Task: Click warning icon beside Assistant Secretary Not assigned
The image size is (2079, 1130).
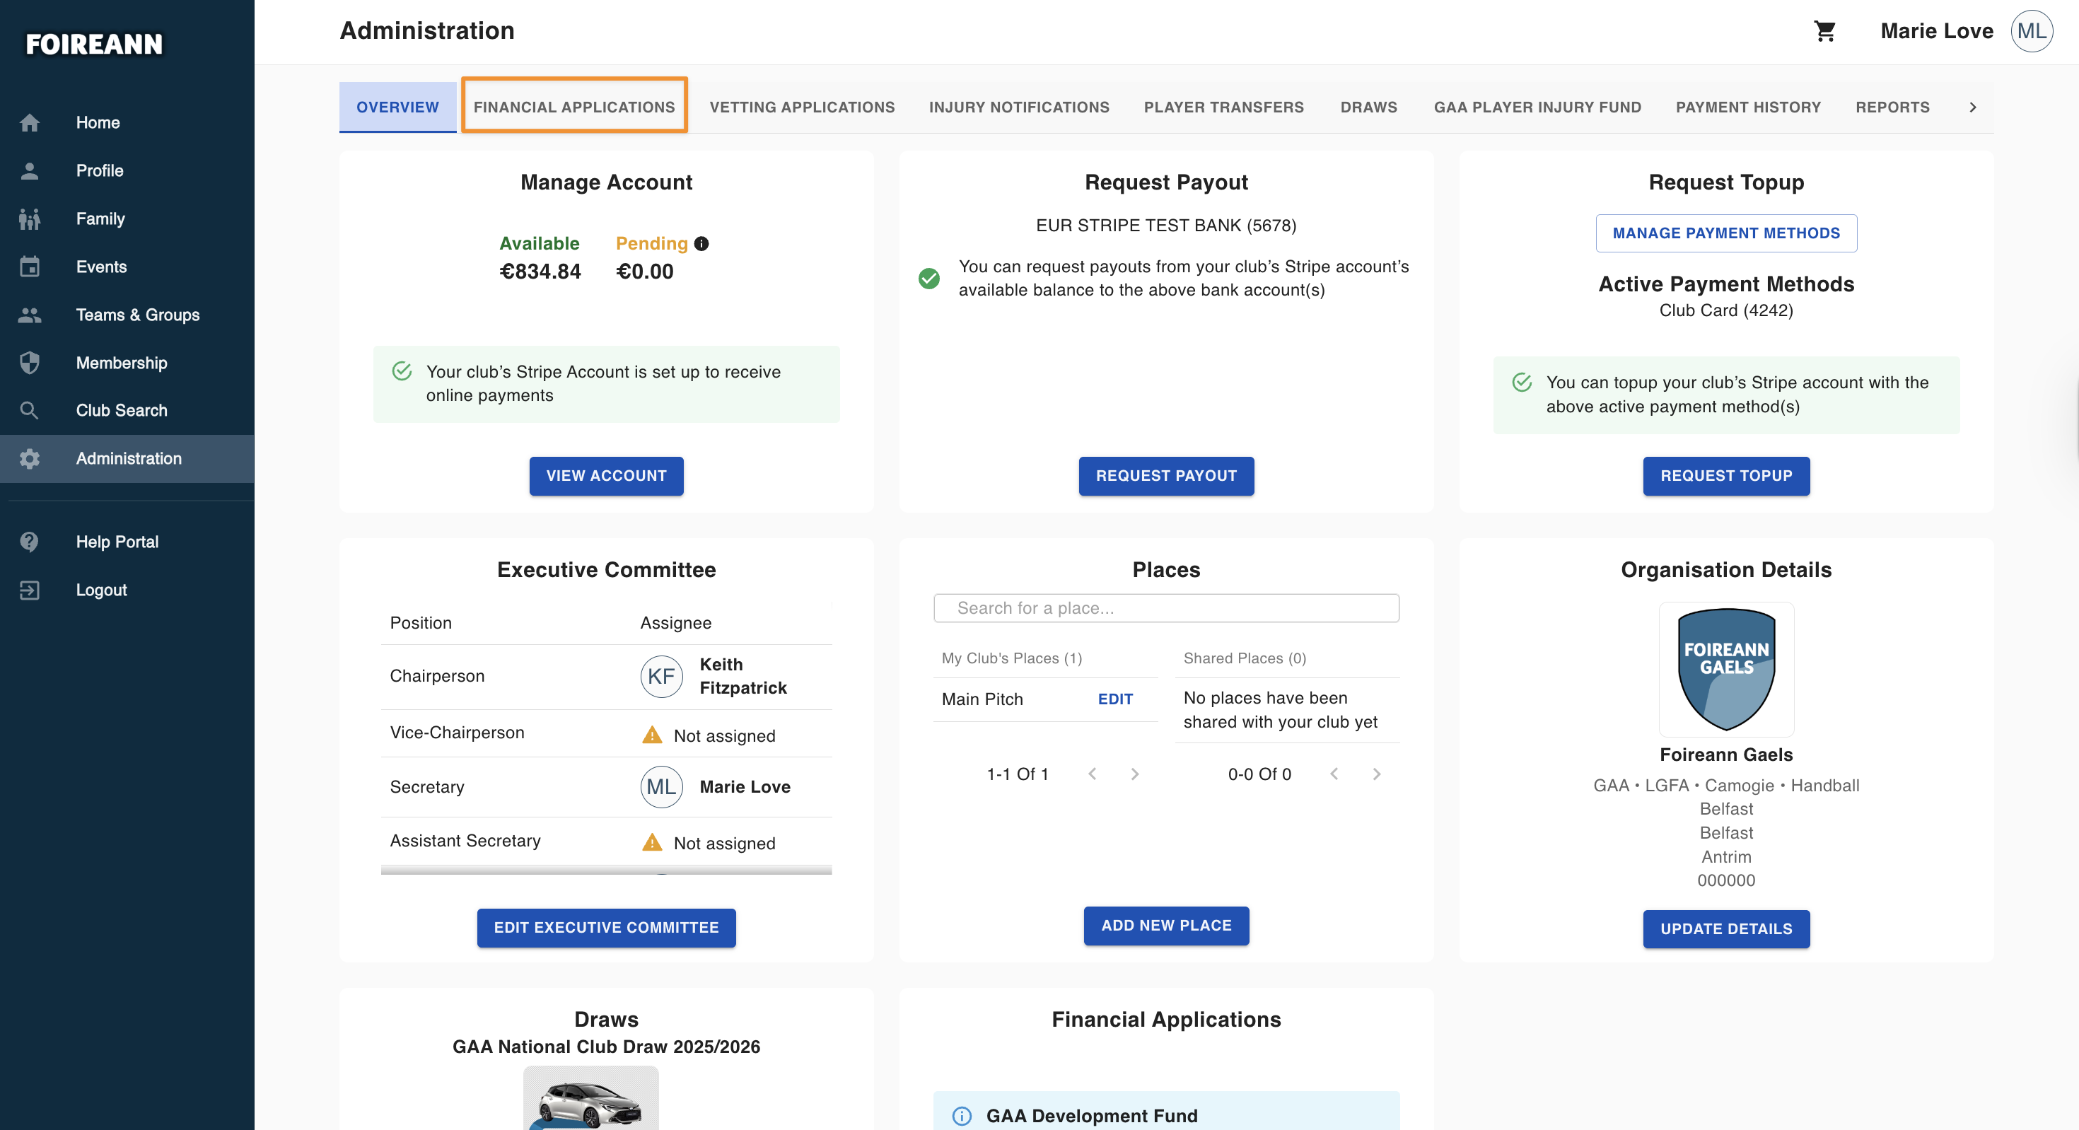Action: [x=652, y=843]
